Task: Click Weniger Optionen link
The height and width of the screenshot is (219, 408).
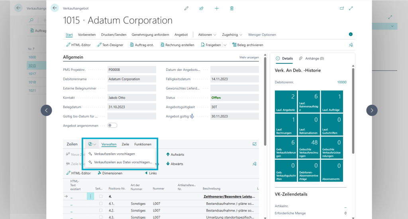Action: pos(262,35)
